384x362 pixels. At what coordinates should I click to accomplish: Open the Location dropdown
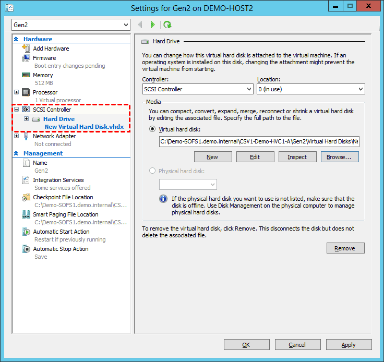point(311,89)
